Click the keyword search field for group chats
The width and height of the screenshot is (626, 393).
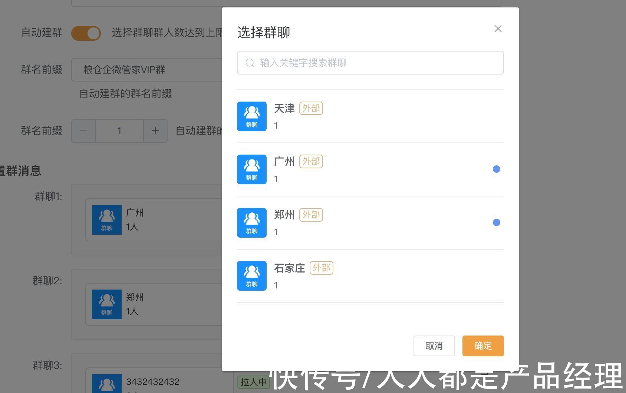pos(370,63)
